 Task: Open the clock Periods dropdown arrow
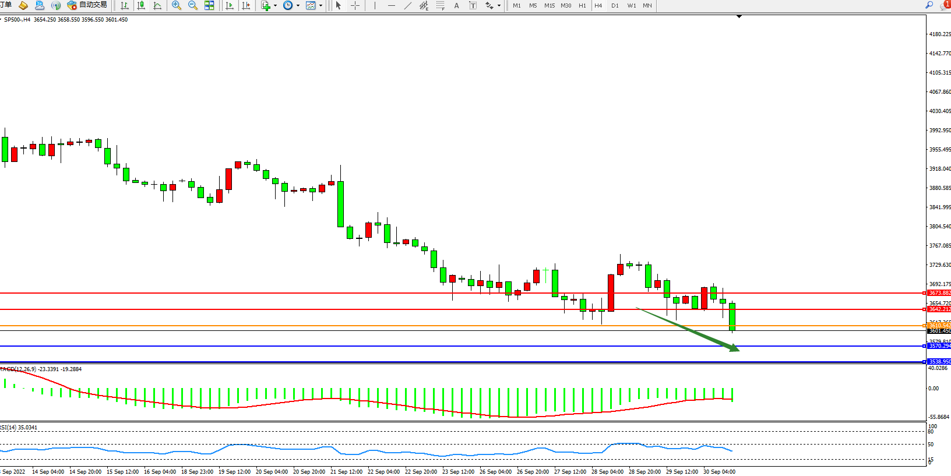[x=298, y=5]
